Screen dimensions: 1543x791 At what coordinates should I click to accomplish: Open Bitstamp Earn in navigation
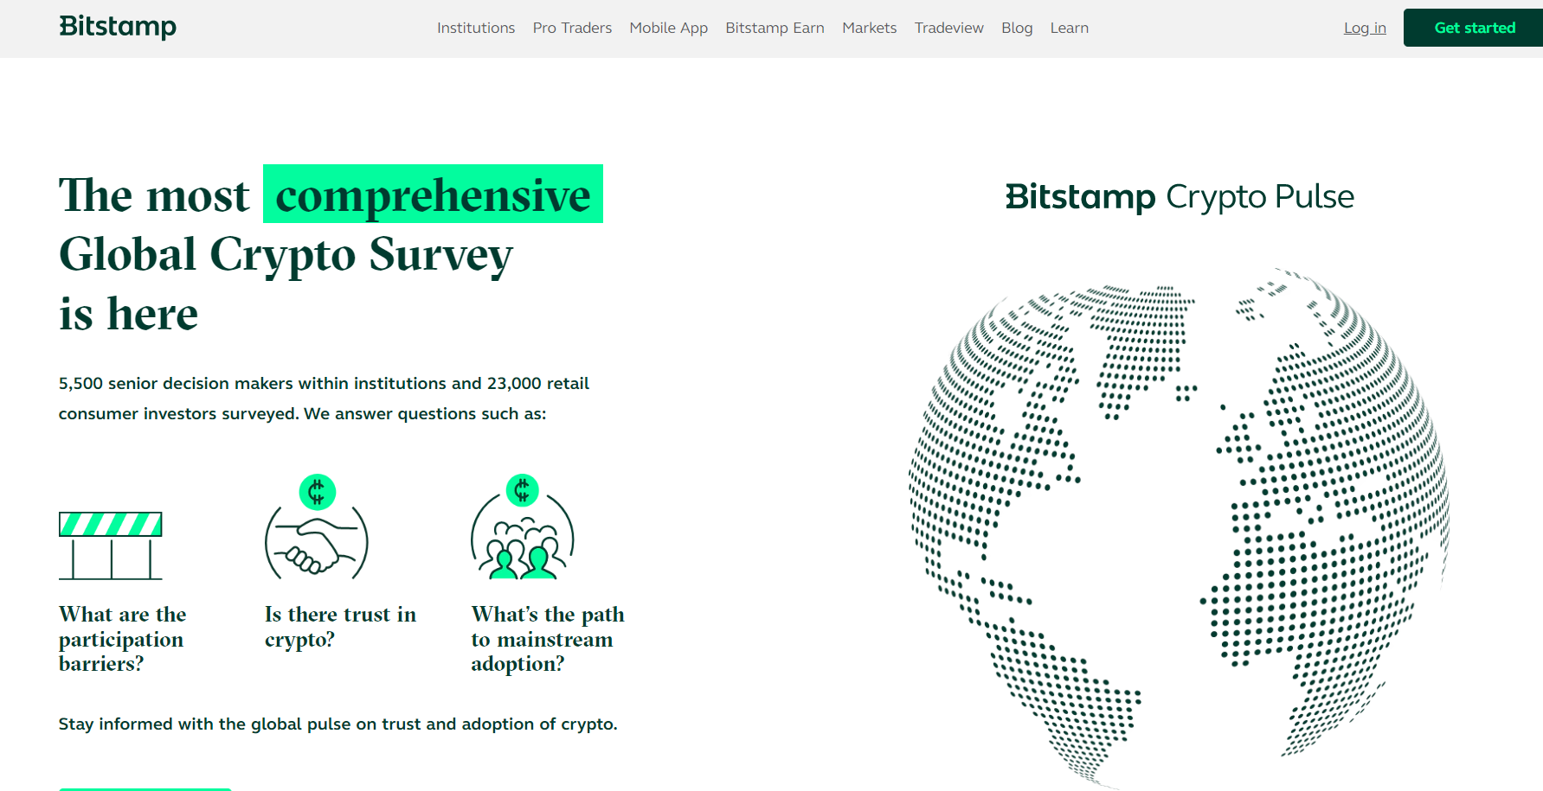(775, 28)
